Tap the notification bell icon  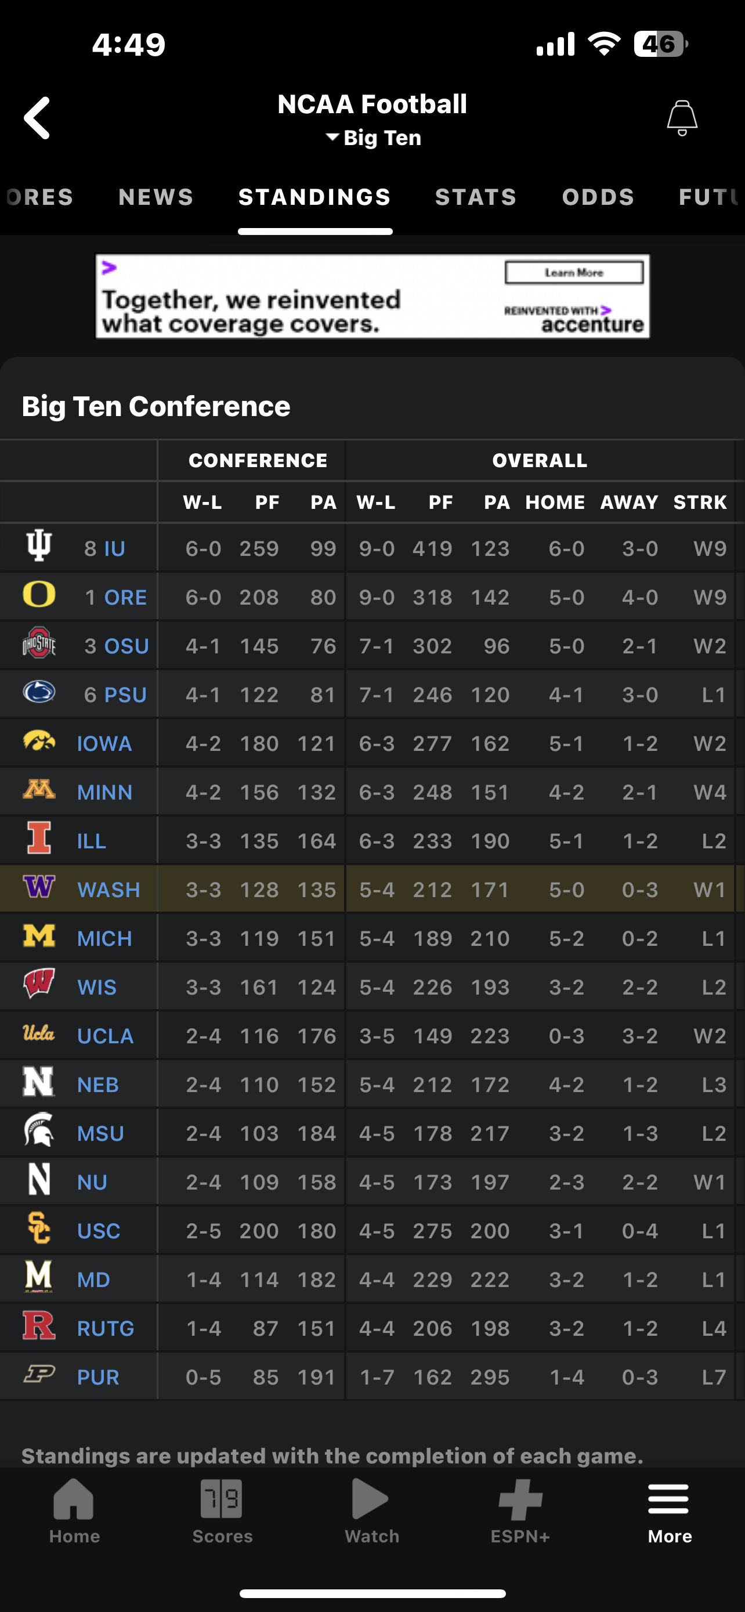point(682,118)
